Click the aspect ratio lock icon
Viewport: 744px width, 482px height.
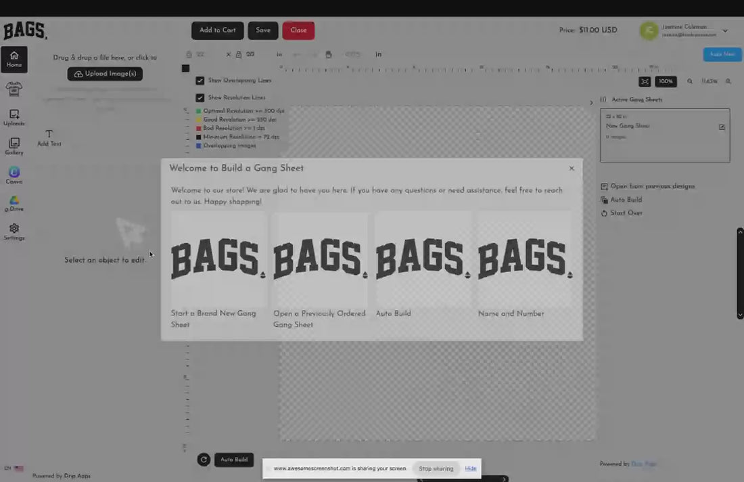(x=239, y=55)
